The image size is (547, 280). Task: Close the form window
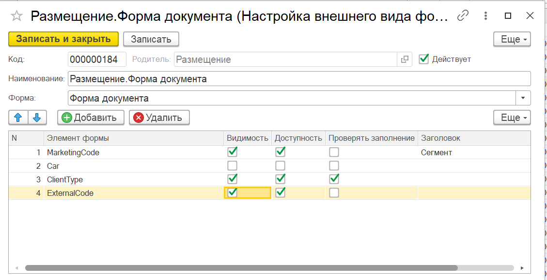[530, 15]
